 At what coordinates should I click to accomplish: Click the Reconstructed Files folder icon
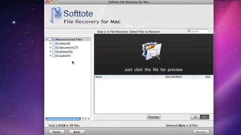(x=53, y=39)
